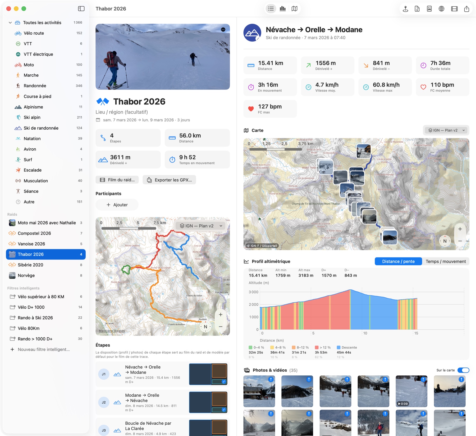476x436 pixels.
Task: Select Ski alpin category
Action: [x=46, y=117]
